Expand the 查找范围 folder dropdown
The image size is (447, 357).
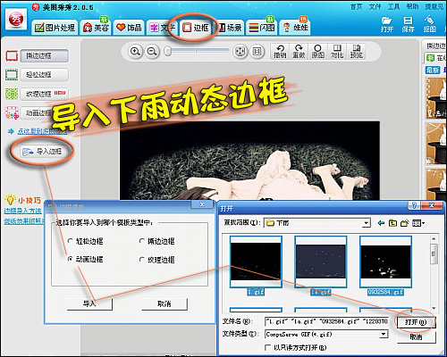pos(367,223)
